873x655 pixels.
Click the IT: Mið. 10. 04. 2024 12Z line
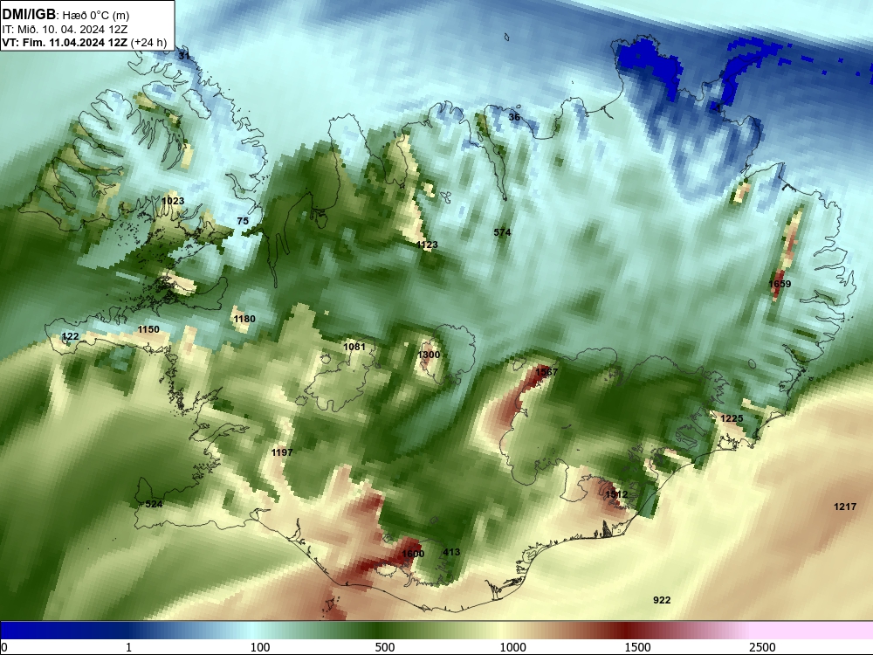(65, 30)
